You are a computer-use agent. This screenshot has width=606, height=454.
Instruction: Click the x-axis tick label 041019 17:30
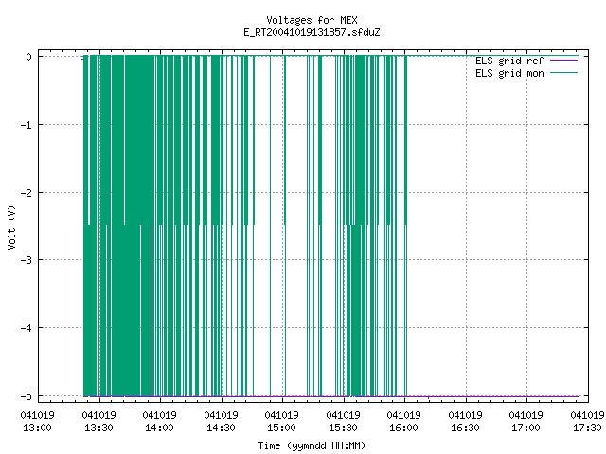(587, 422)
